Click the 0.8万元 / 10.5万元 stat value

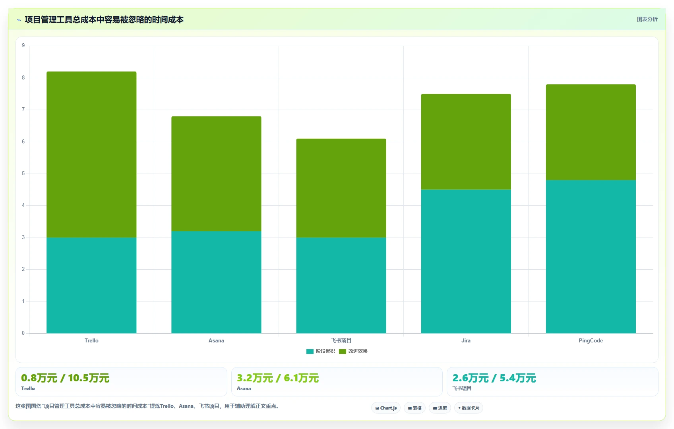65,378
